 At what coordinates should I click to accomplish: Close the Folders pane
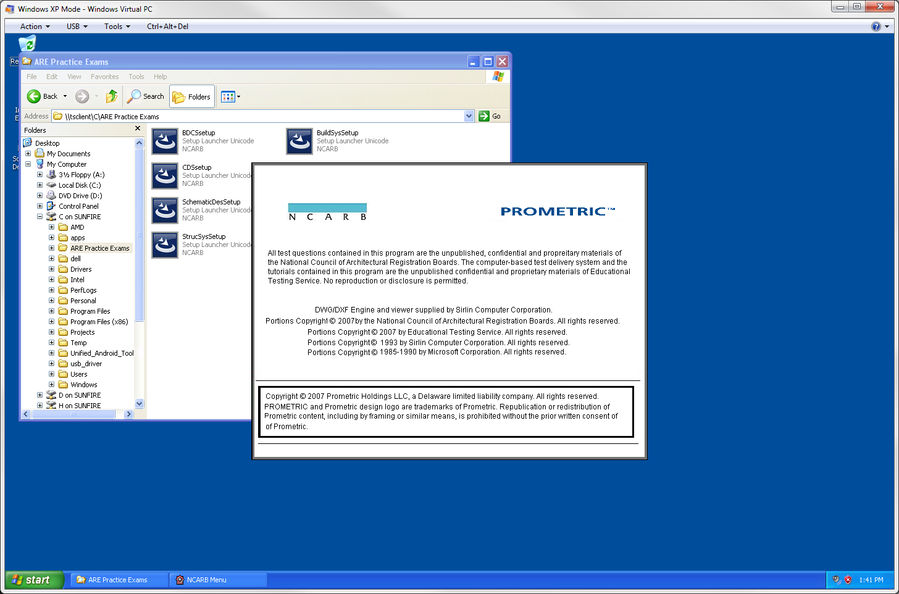[x=138, y=129]
